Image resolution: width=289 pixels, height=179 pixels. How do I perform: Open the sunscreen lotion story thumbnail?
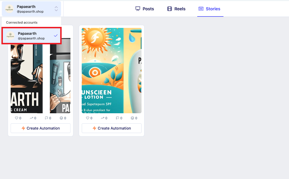[x=112, y=71]
